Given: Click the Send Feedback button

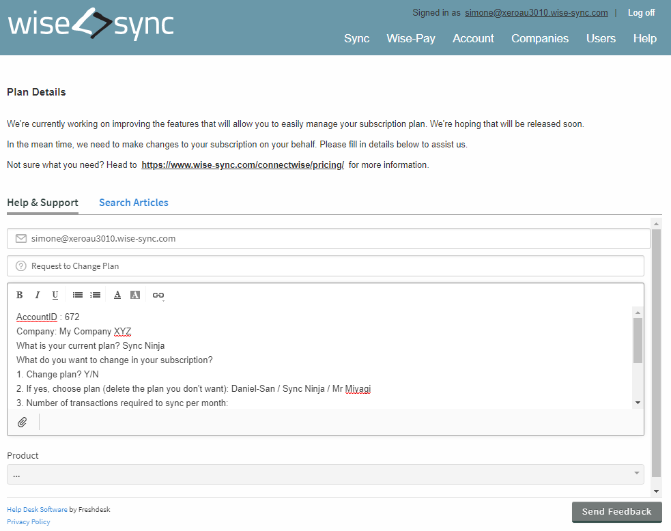Looking at the screenshot, I should point(616,511).
